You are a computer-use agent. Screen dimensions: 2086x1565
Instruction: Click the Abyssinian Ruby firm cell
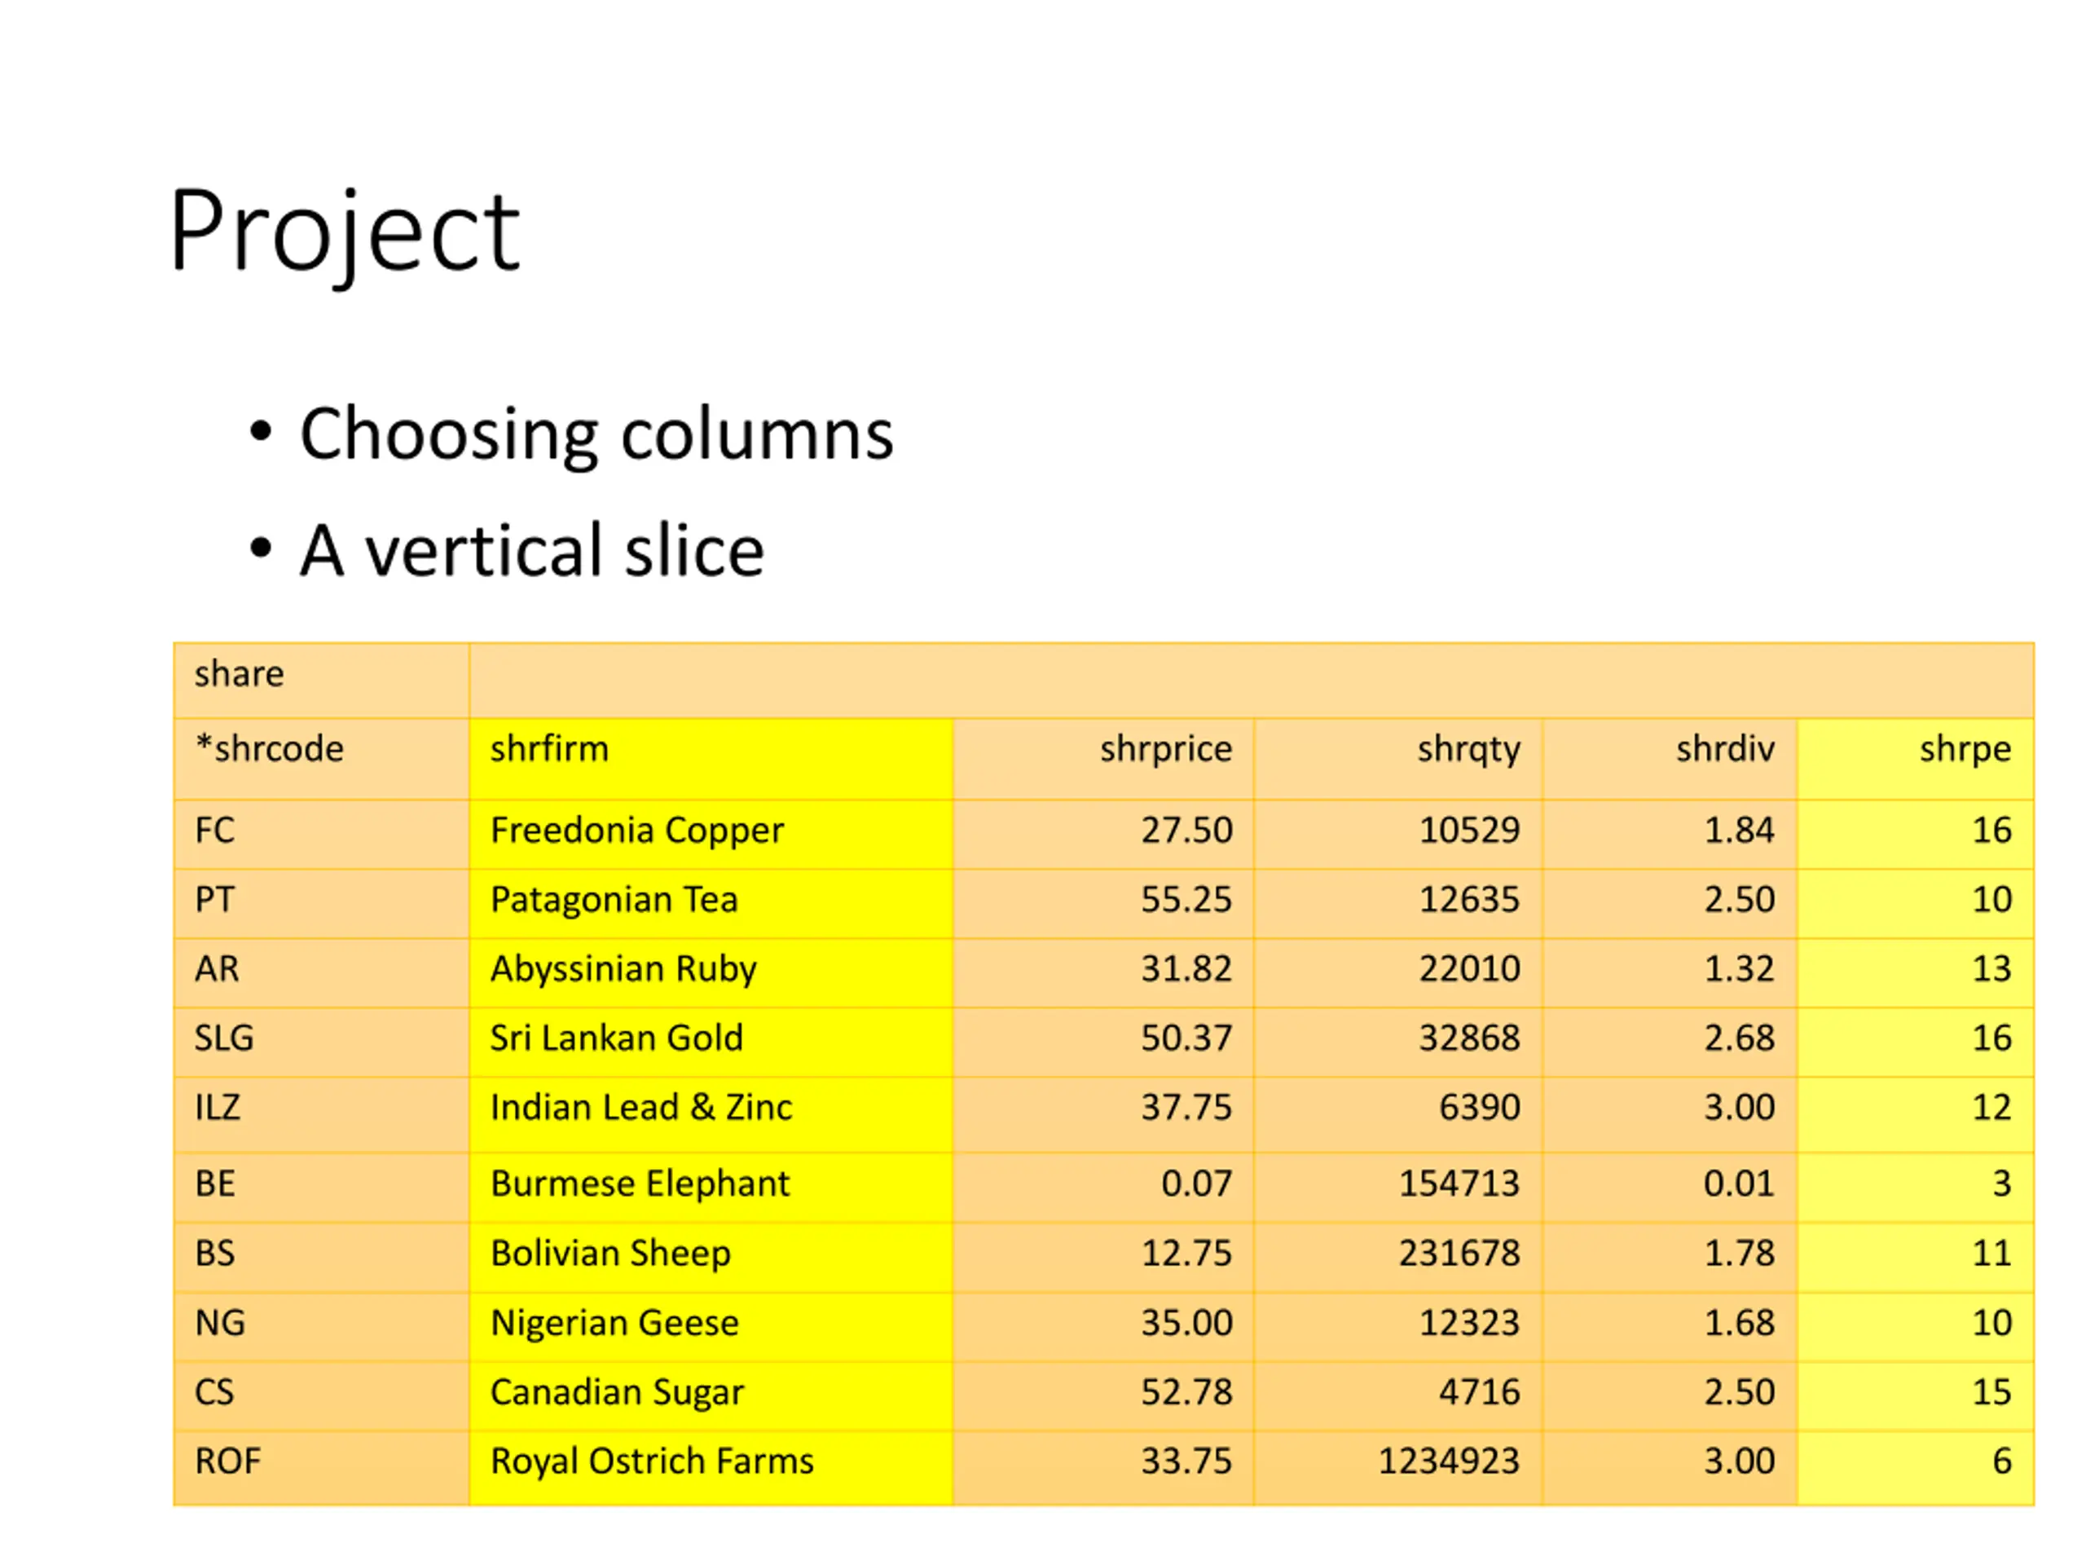[711, 972]
